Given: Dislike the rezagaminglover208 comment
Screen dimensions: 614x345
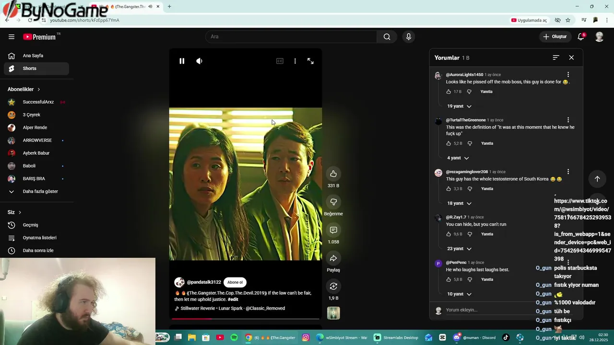Looking at the screenshot, I should (x=470, y=189).
